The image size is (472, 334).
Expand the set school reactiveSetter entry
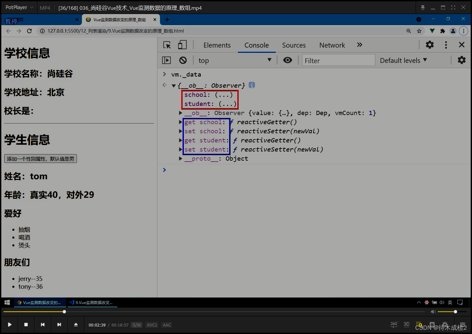[181, 131]
